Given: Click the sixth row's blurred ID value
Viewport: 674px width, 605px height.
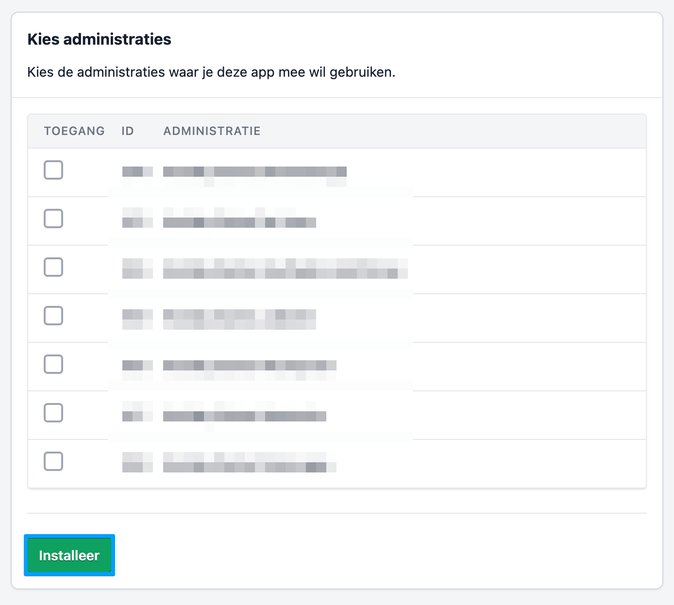Looking at the screenshot, I should [x=137, y=416].
